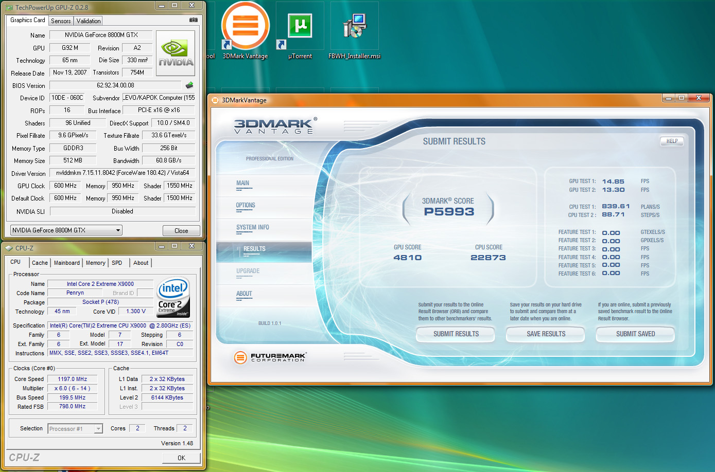
Task: Click the NVIDIA logo in GPU-Z
Action: 176,53
